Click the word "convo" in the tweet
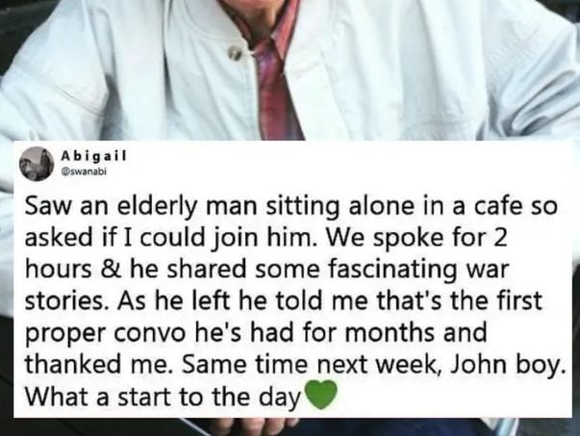This screenshot has height=436, width=580. 149,333
